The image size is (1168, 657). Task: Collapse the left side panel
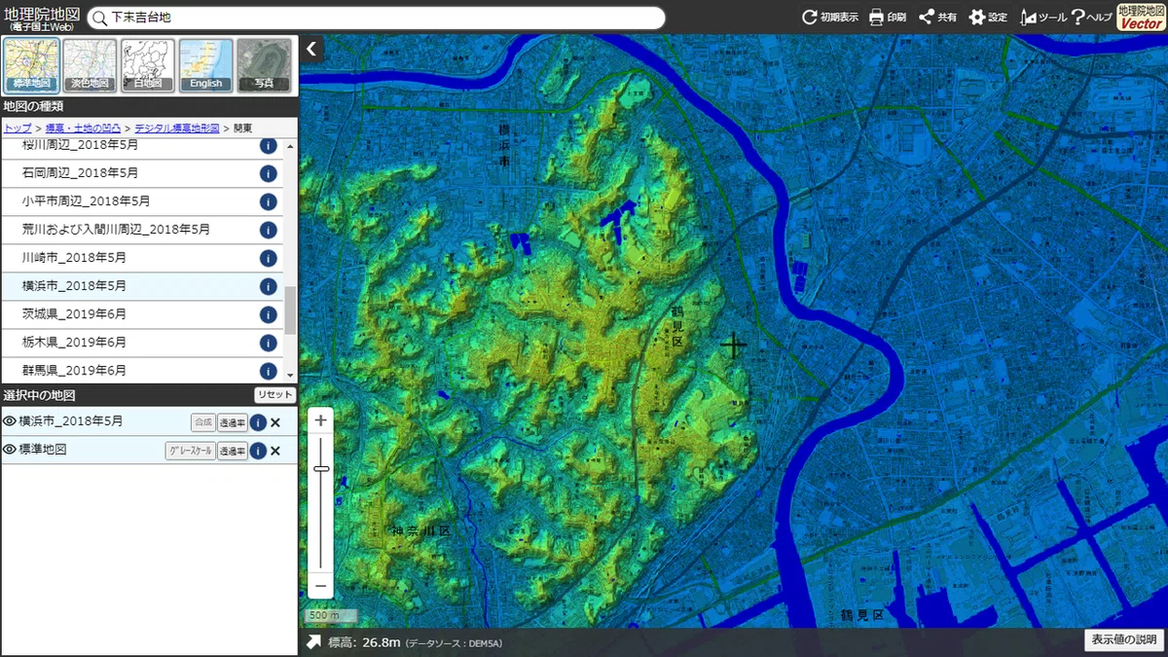tap(311, 49)
